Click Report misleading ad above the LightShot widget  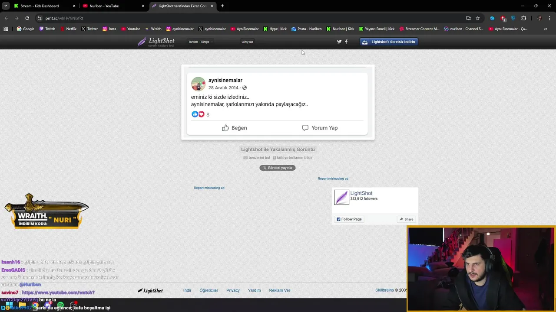[x=333, y=179]
